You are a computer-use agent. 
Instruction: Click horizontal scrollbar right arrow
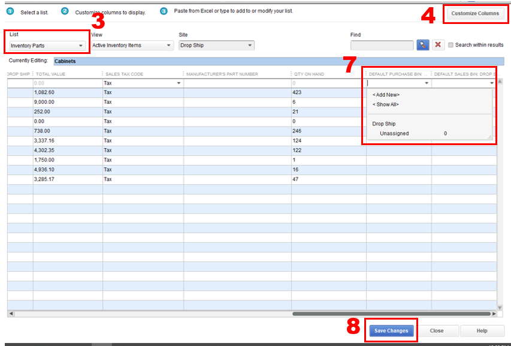tap(494, 314)
